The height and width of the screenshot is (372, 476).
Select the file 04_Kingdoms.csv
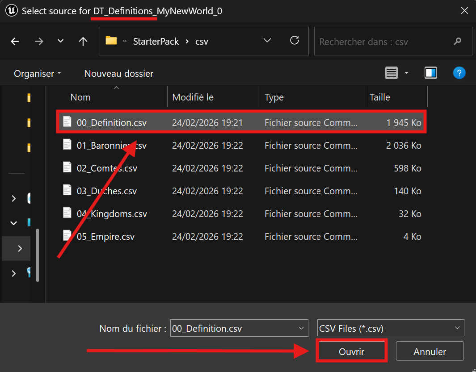112,213
